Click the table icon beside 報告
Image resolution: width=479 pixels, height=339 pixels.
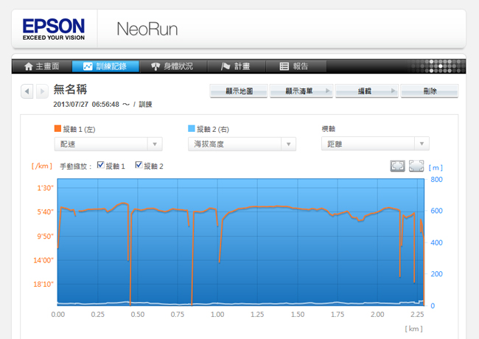[x=284, y=66]
